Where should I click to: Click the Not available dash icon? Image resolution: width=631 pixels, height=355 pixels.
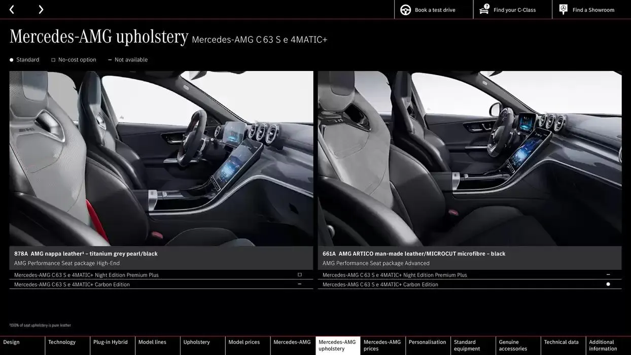(110, 59)
